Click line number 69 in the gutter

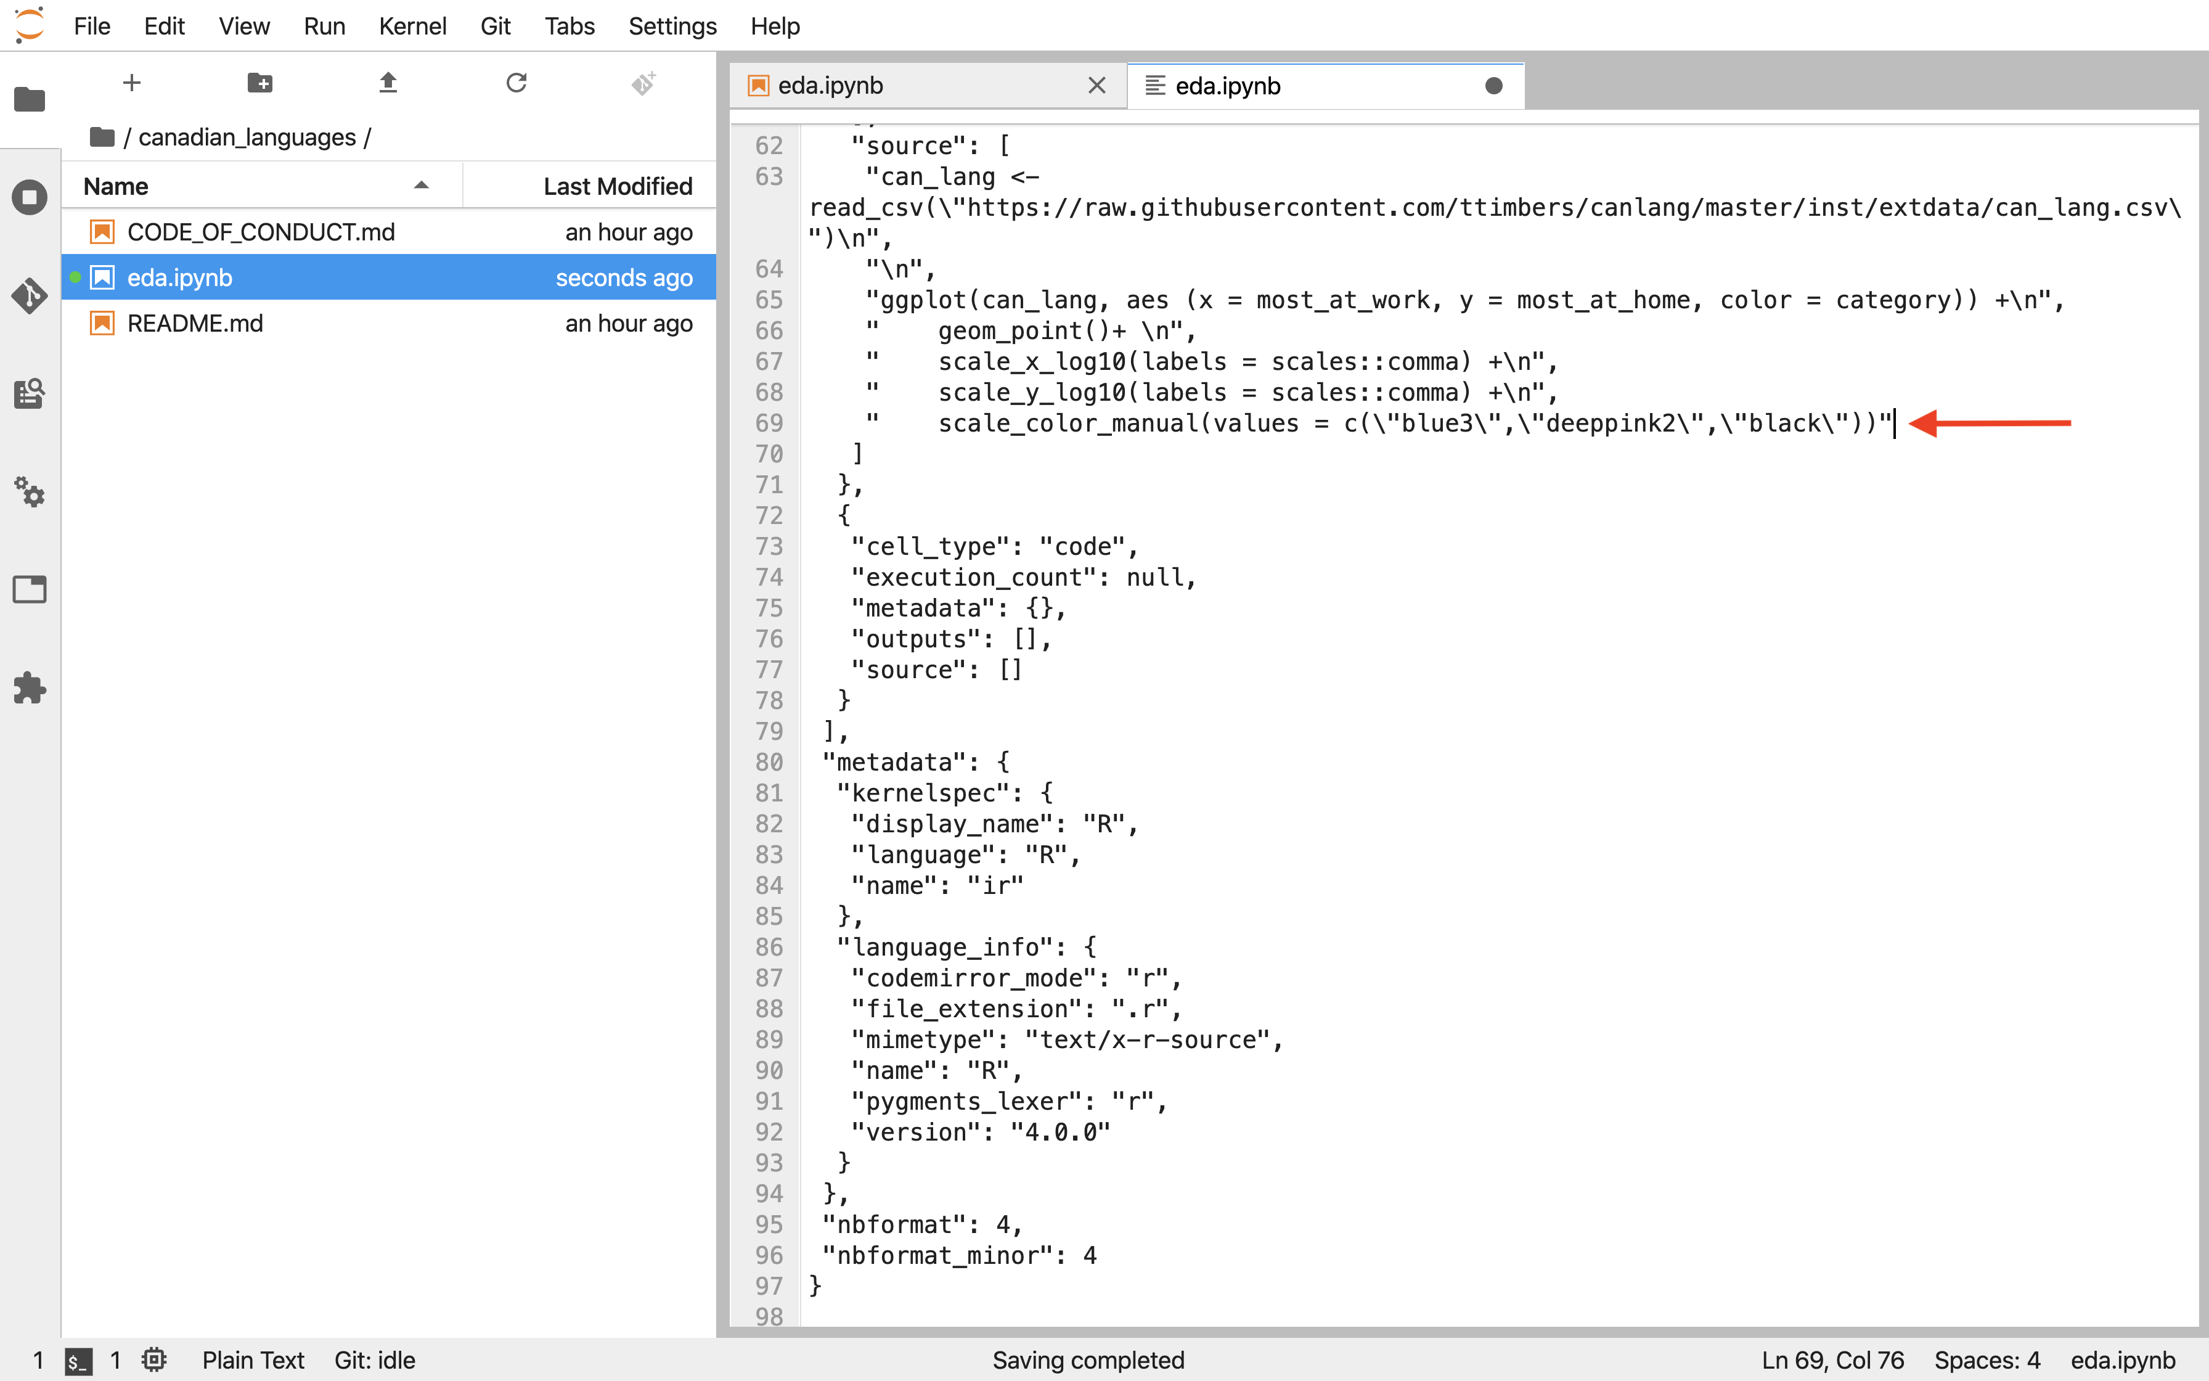769,423
